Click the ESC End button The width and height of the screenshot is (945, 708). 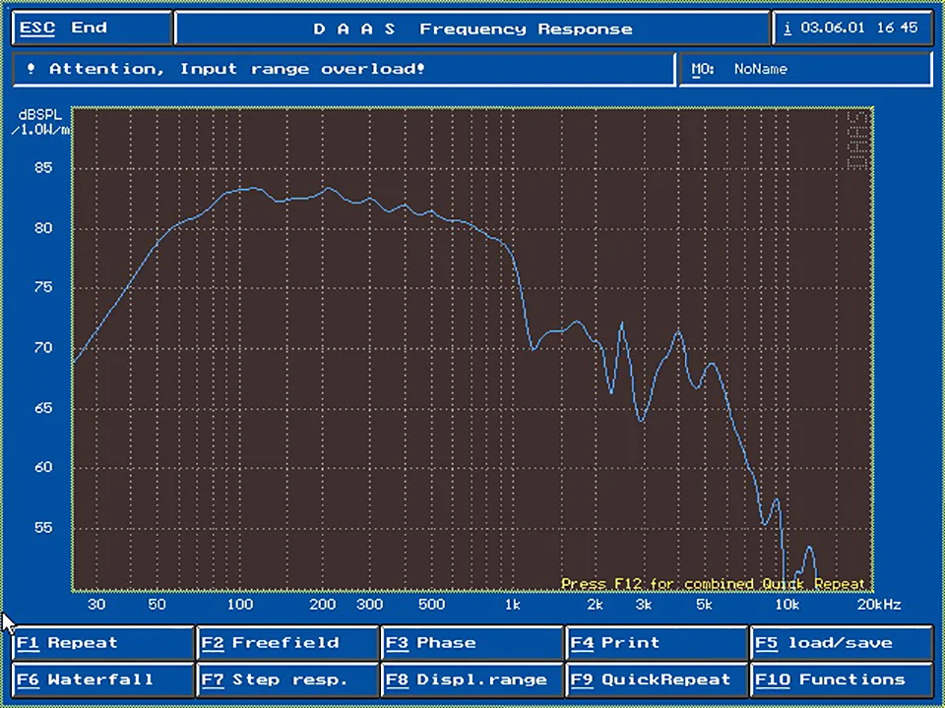[x=93, y=29]
